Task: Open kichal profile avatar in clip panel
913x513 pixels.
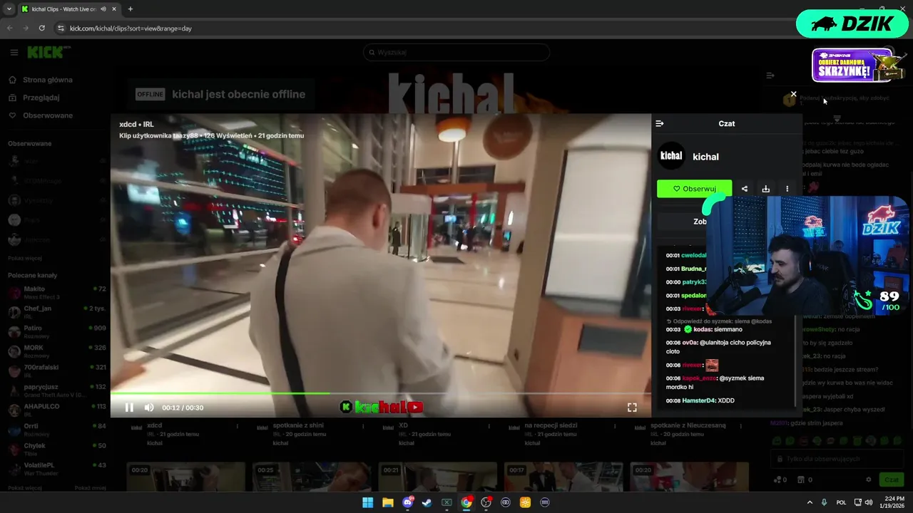Action: click(671, 156)
